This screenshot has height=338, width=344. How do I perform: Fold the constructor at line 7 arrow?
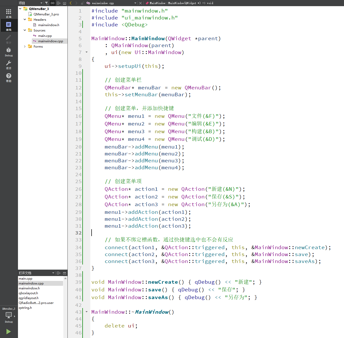click(86, 52)
